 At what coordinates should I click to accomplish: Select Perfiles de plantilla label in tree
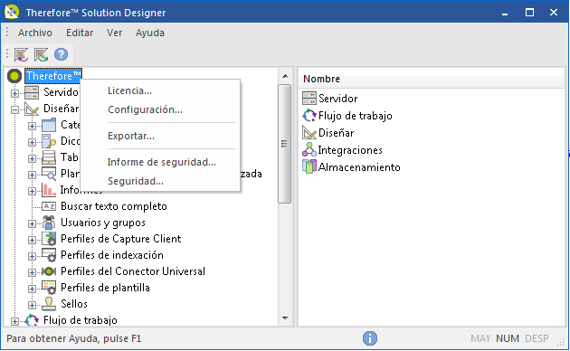coord(105,288)
